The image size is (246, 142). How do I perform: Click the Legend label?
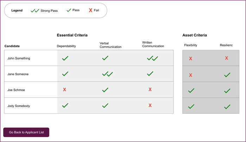(17, 10)
